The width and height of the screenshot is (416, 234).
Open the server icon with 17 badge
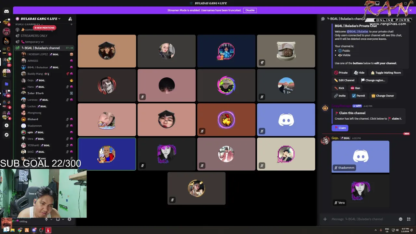6,61
